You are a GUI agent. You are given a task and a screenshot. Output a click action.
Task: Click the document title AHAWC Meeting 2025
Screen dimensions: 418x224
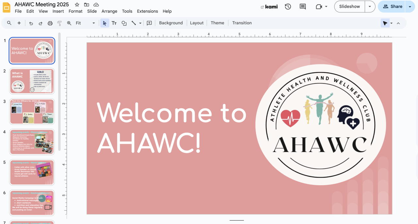pos(42,4)
